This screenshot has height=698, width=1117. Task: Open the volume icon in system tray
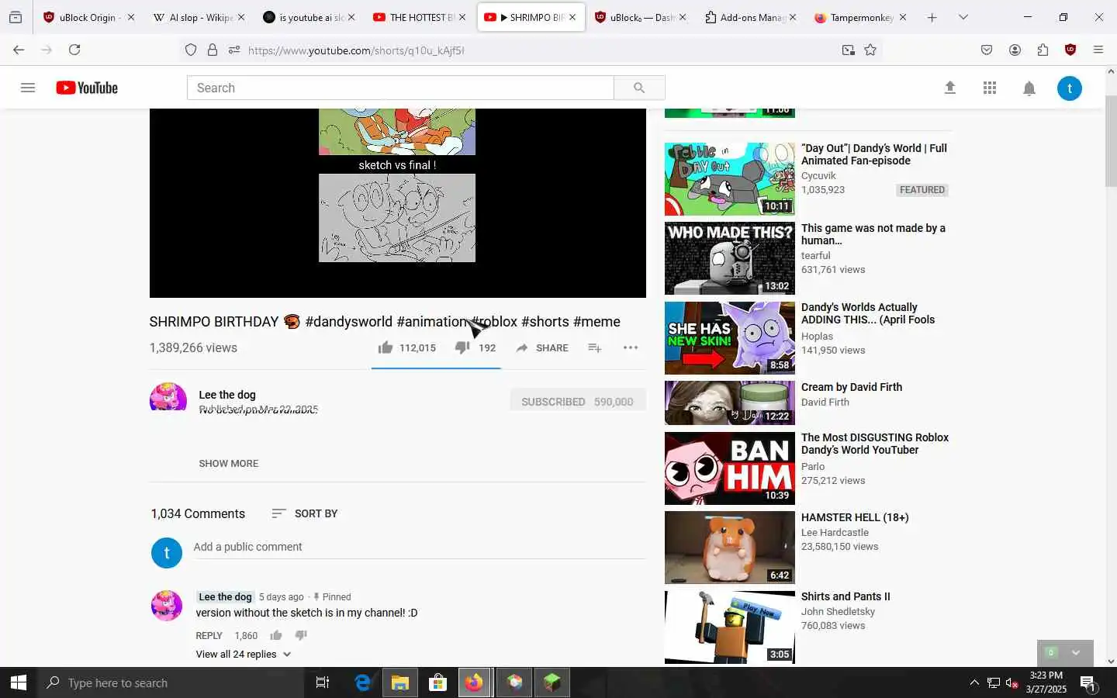(x=1012, y=682)
